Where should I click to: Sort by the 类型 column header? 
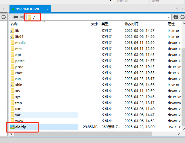[105, 24]
